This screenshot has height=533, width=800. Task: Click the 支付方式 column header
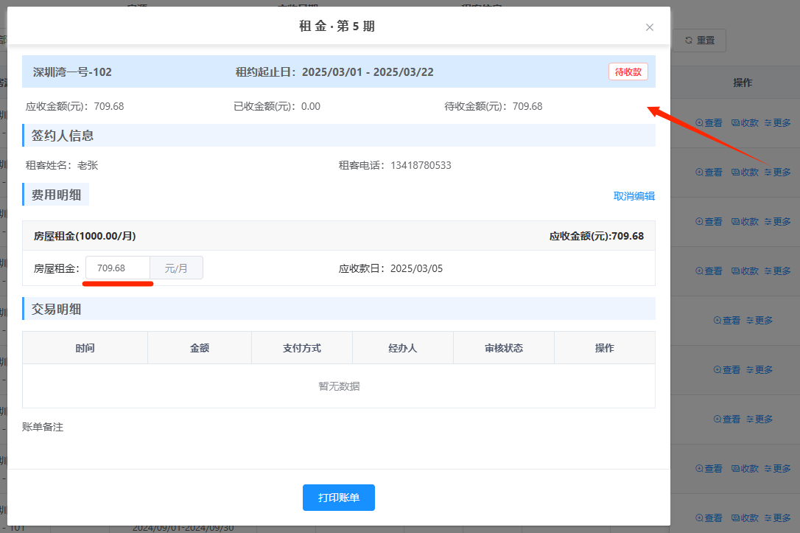click(302, 348)
